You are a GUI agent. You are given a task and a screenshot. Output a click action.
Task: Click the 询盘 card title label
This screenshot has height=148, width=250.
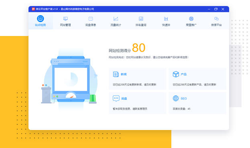coord(124,98)
